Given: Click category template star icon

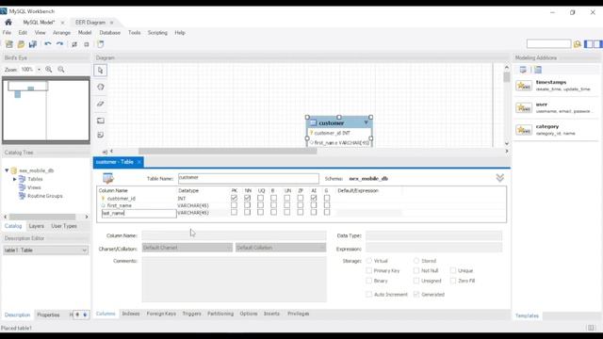Looking at the screenshot, I should click(524, 130).
